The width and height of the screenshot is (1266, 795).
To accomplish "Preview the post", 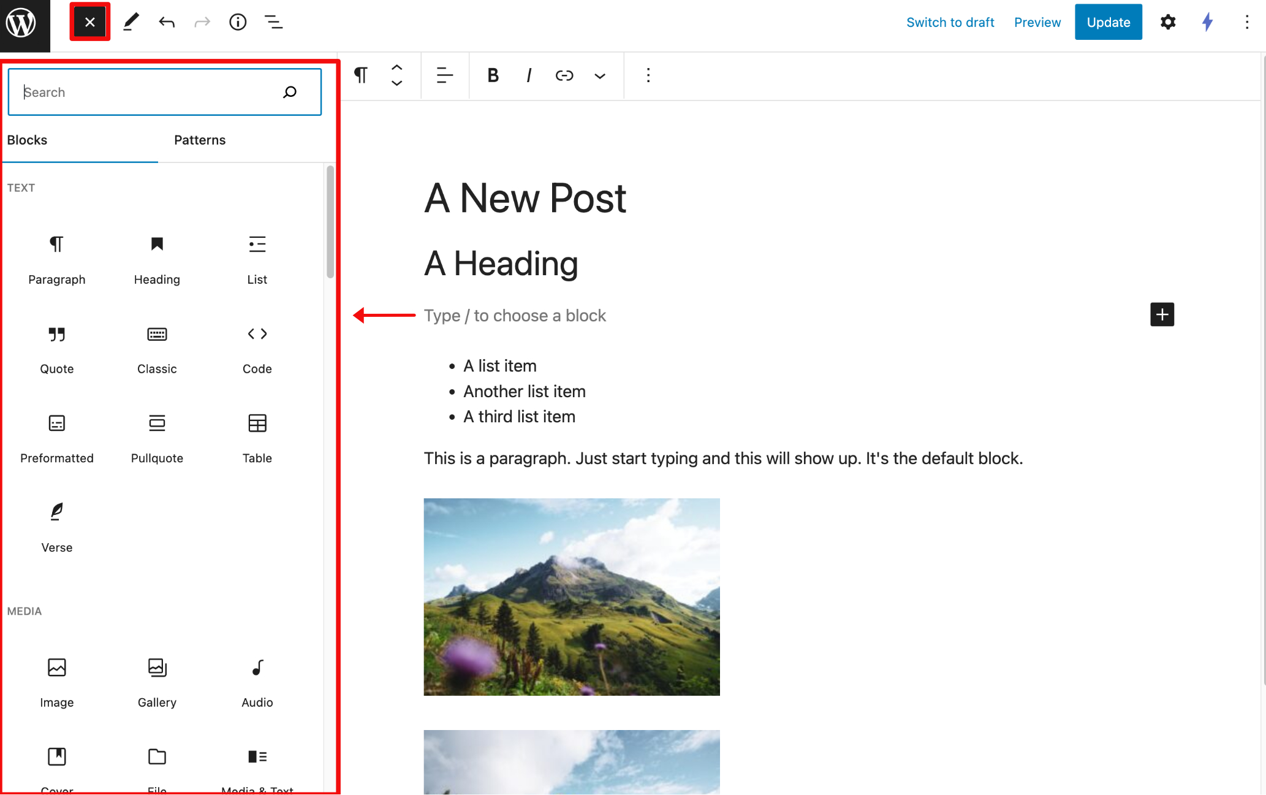I will tap(1037, 23).
